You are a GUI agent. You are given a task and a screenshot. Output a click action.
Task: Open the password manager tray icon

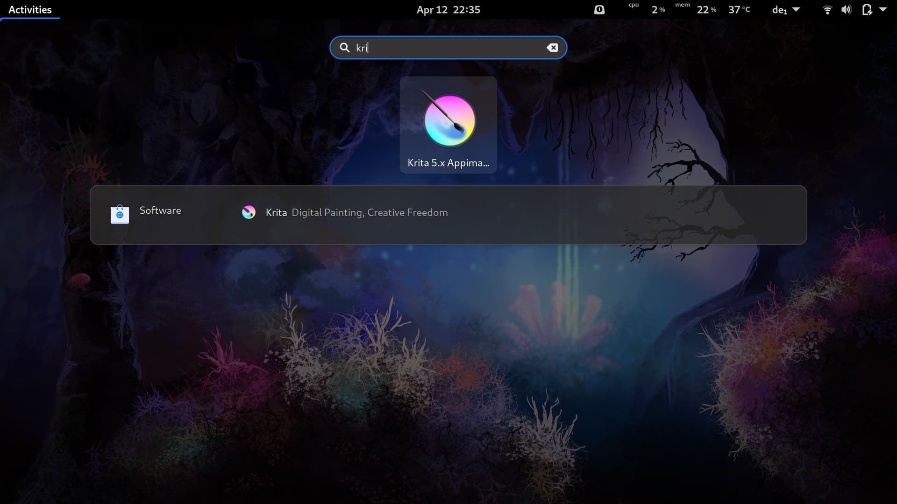coord(599,10)
